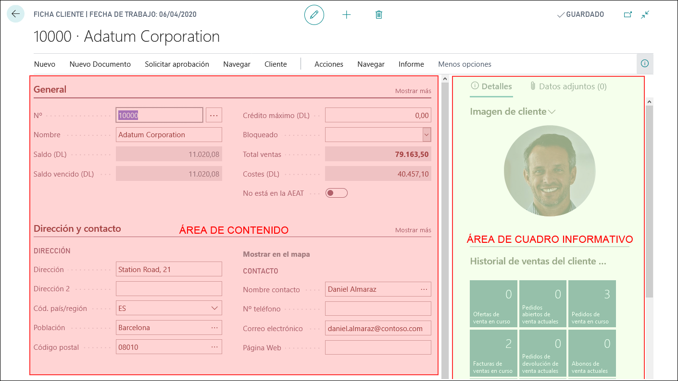Collapse the General section header
Screen dimensions: 678x381
click(50, 89)
